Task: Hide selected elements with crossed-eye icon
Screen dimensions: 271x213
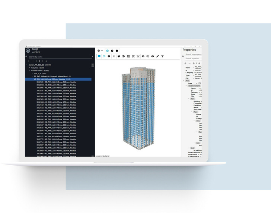Action: [143, 56]
